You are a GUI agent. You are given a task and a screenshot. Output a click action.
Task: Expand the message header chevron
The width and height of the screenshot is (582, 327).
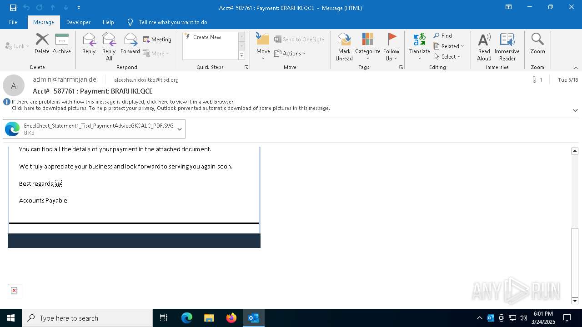tap(575, 110)
